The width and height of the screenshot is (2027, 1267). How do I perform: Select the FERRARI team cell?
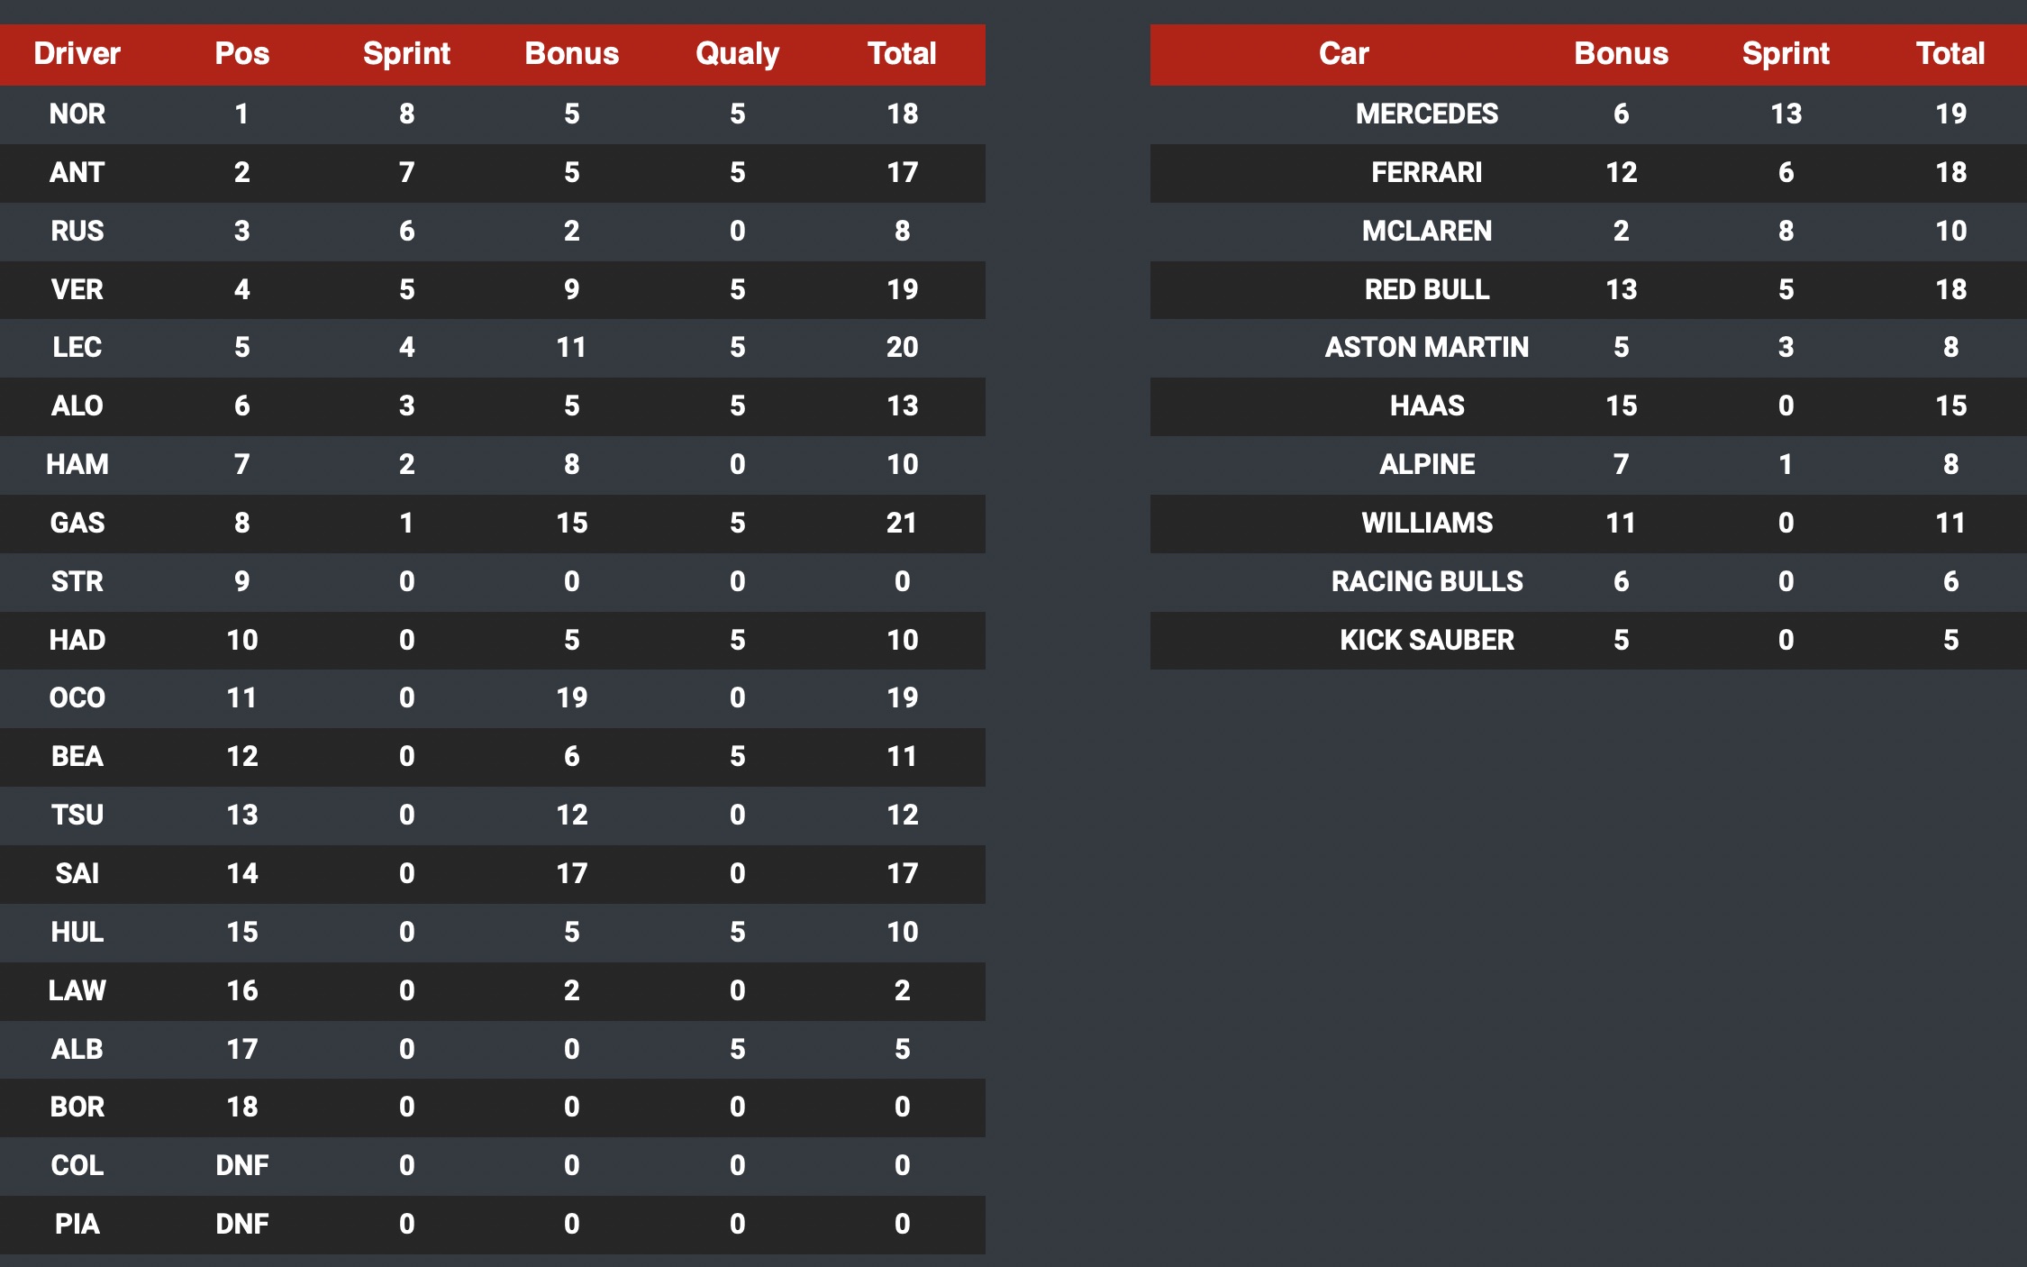(x=1426, y=172)
